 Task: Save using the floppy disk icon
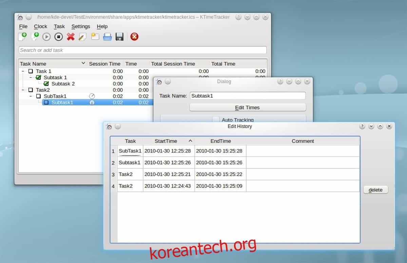pyautogui.click(x=119, y=37)
